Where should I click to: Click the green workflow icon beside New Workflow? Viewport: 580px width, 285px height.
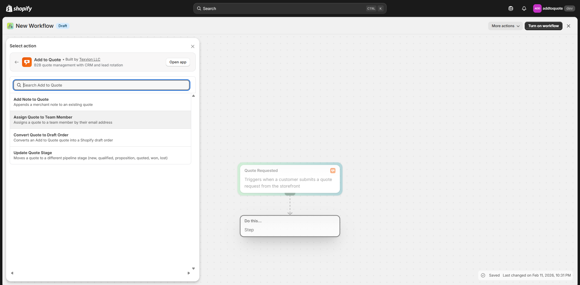10,26
